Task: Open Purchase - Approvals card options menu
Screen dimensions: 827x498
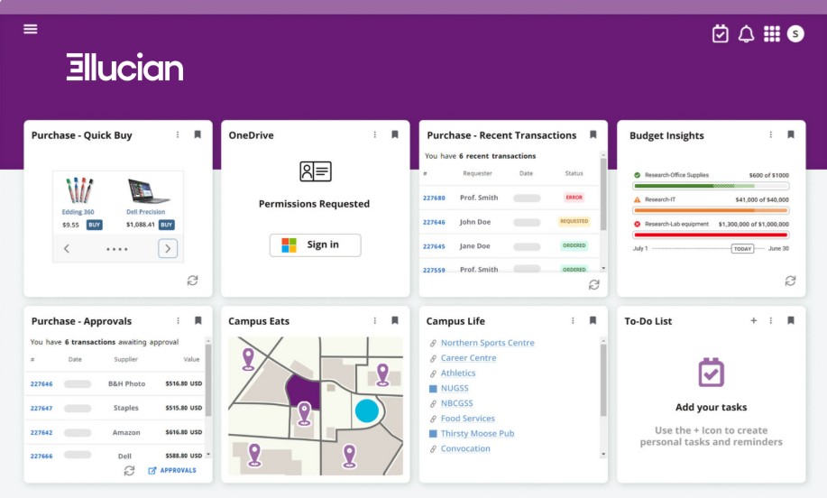Action: 178,320
